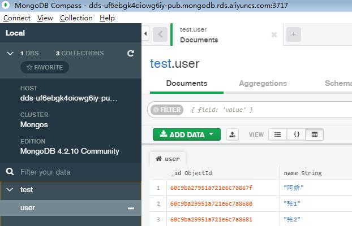Switch to list view
352x226 pixels.
(277, 134)
